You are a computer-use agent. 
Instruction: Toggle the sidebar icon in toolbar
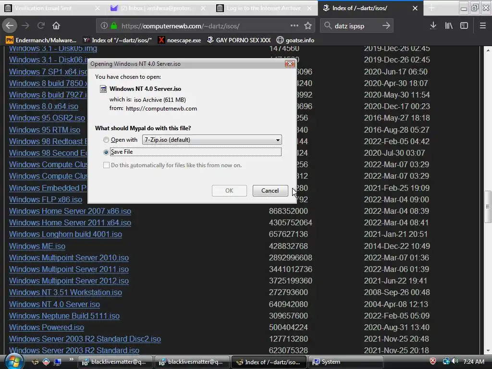464,26
